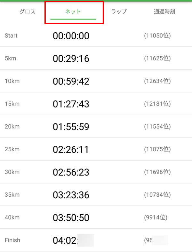Click the Start ranking (11050位)
The width and height of the screenshot is (192, 252).
[157, 35]
